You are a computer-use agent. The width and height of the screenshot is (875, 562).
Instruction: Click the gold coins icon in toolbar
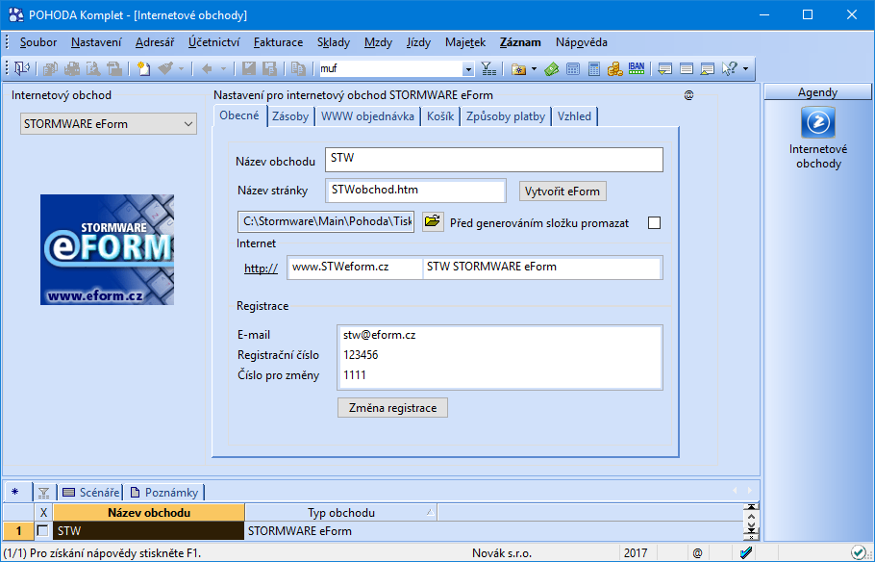[615, 68]
